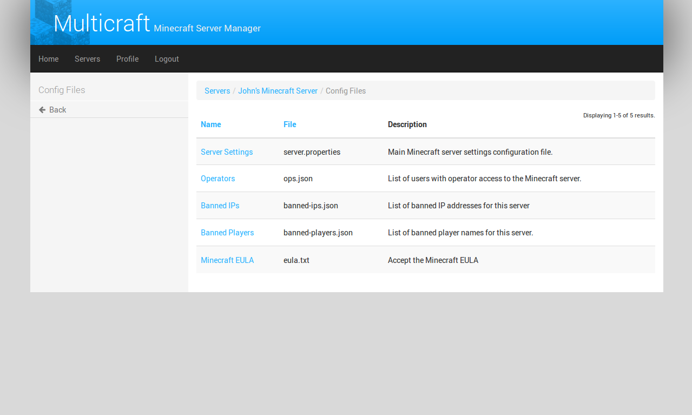Click 'Accept the Minecraft EULA' description
Screen dimensions: 692x415
433,260
